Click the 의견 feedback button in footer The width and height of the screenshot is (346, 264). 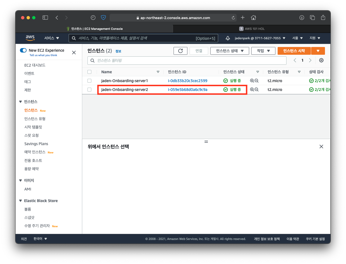click(x=24, y=239)
